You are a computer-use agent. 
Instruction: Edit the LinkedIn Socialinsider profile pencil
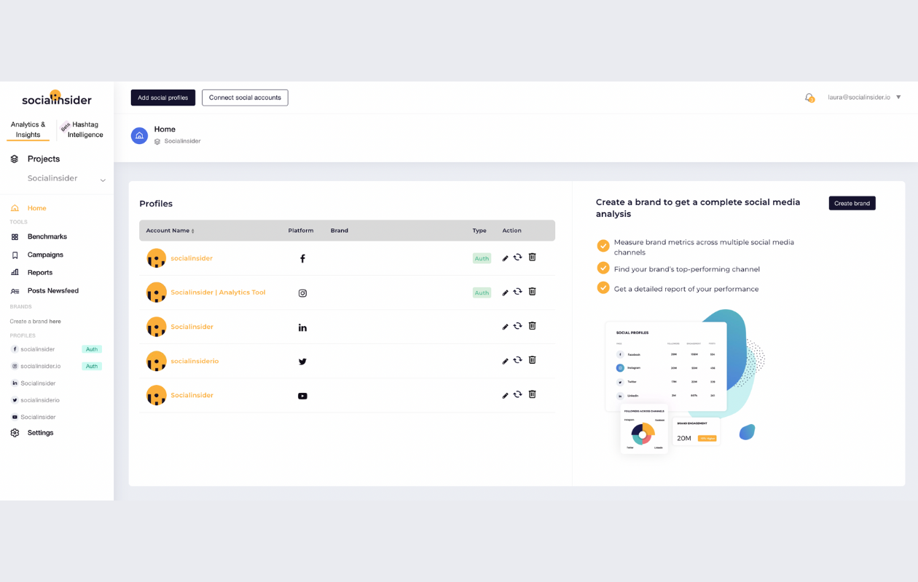coord(506,327)
